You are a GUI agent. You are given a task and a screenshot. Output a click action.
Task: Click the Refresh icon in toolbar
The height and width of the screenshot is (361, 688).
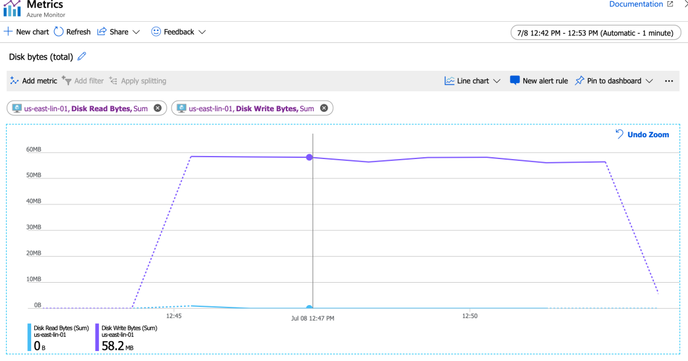tap(59, 32)
